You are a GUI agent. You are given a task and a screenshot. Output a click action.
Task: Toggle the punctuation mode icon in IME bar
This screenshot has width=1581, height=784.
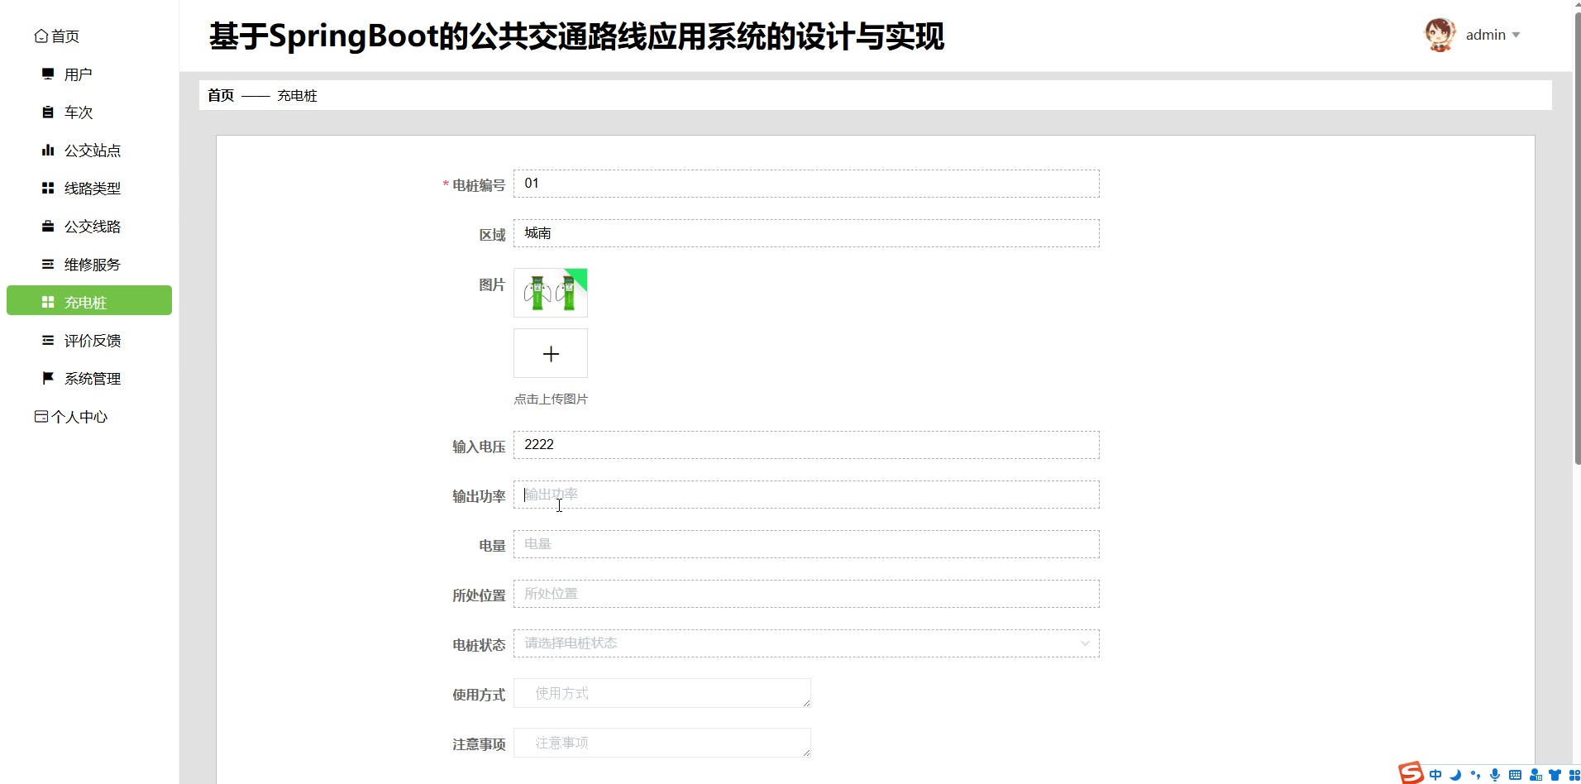pyautogui.click(x=1475, y=775)
